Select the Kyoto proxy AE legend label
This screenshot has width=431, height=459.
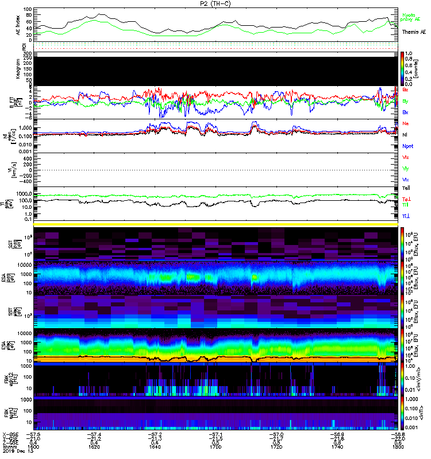click(410, 17)
